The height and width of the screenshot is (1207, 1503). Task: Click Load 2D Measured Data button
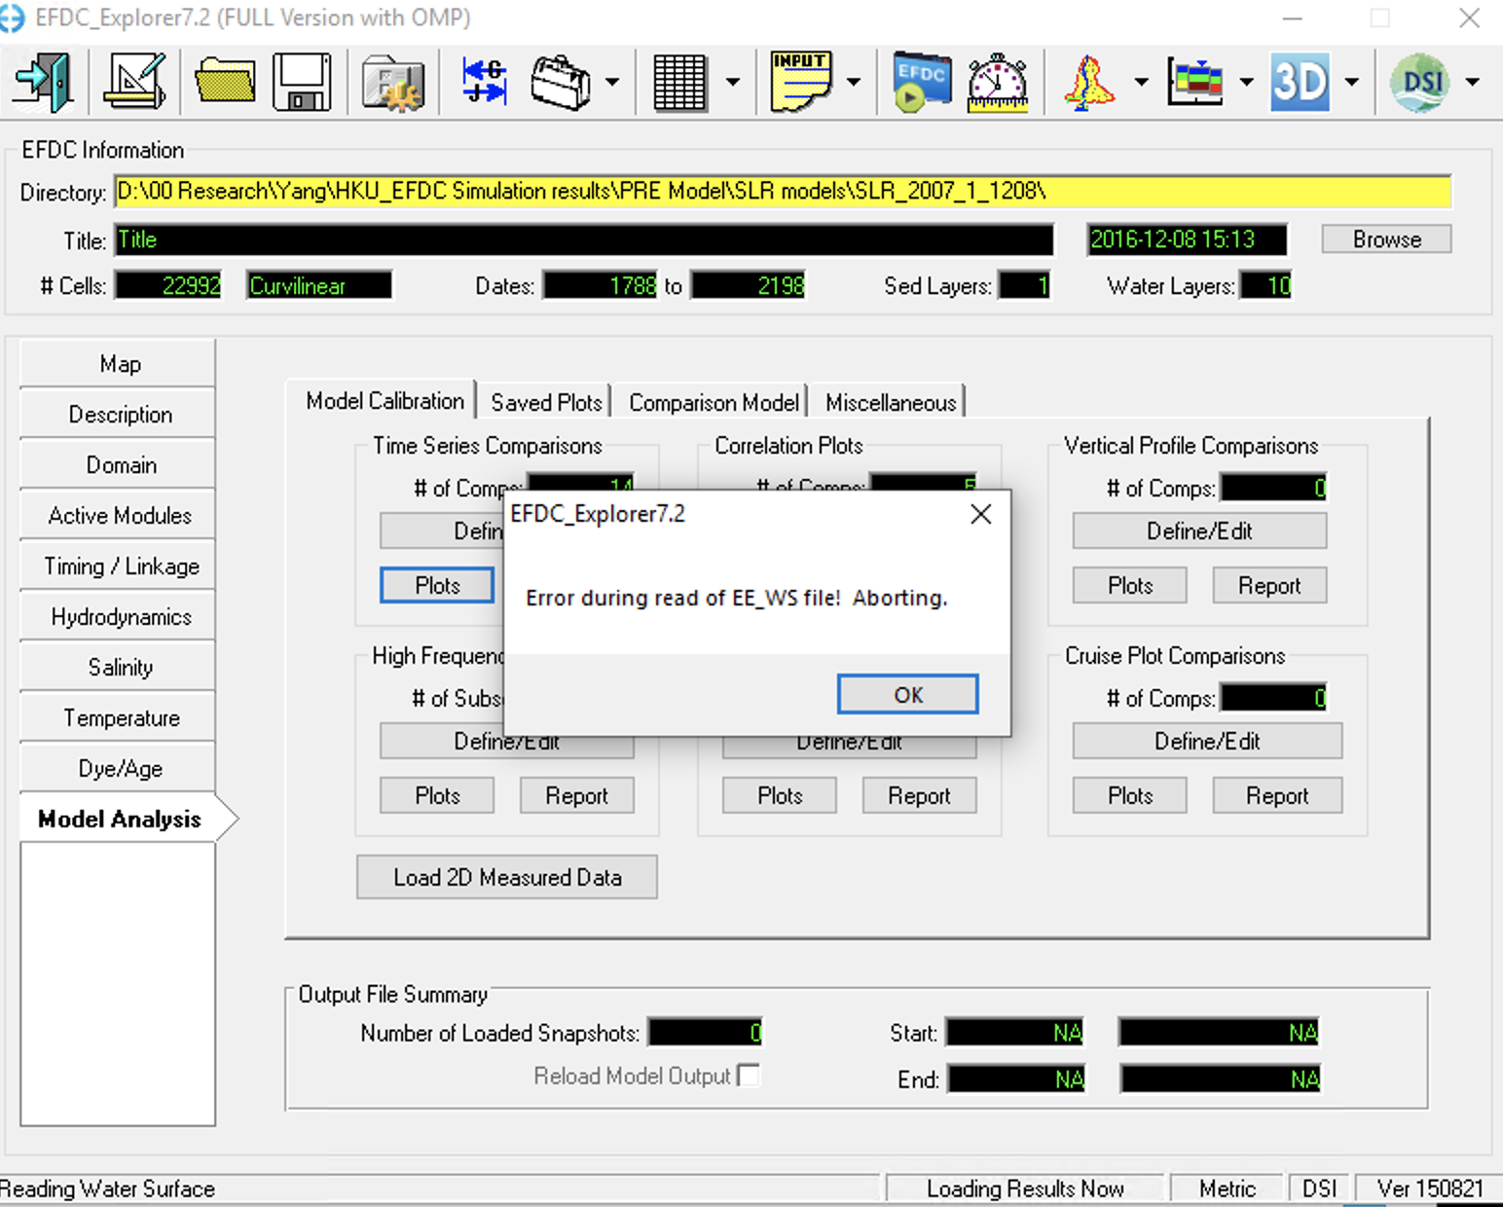(507, 877)
